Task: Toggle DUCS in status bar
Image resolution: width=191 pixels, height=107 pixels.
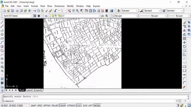Action: click(79, 106)
